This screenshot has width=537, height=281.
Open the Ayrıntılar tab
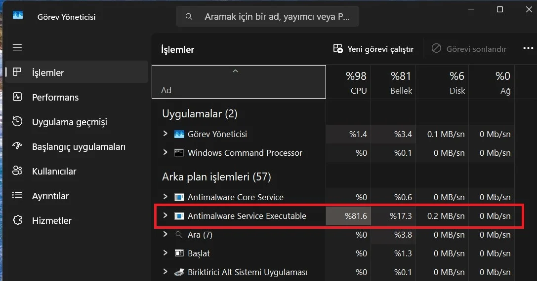pyautogui.click(x=77, y=196)
